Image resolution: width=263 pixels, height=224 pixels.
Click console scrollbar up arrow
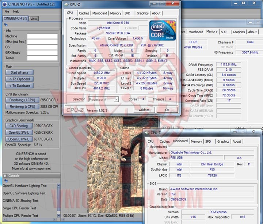pyautogui.click(x=58, y=186)
